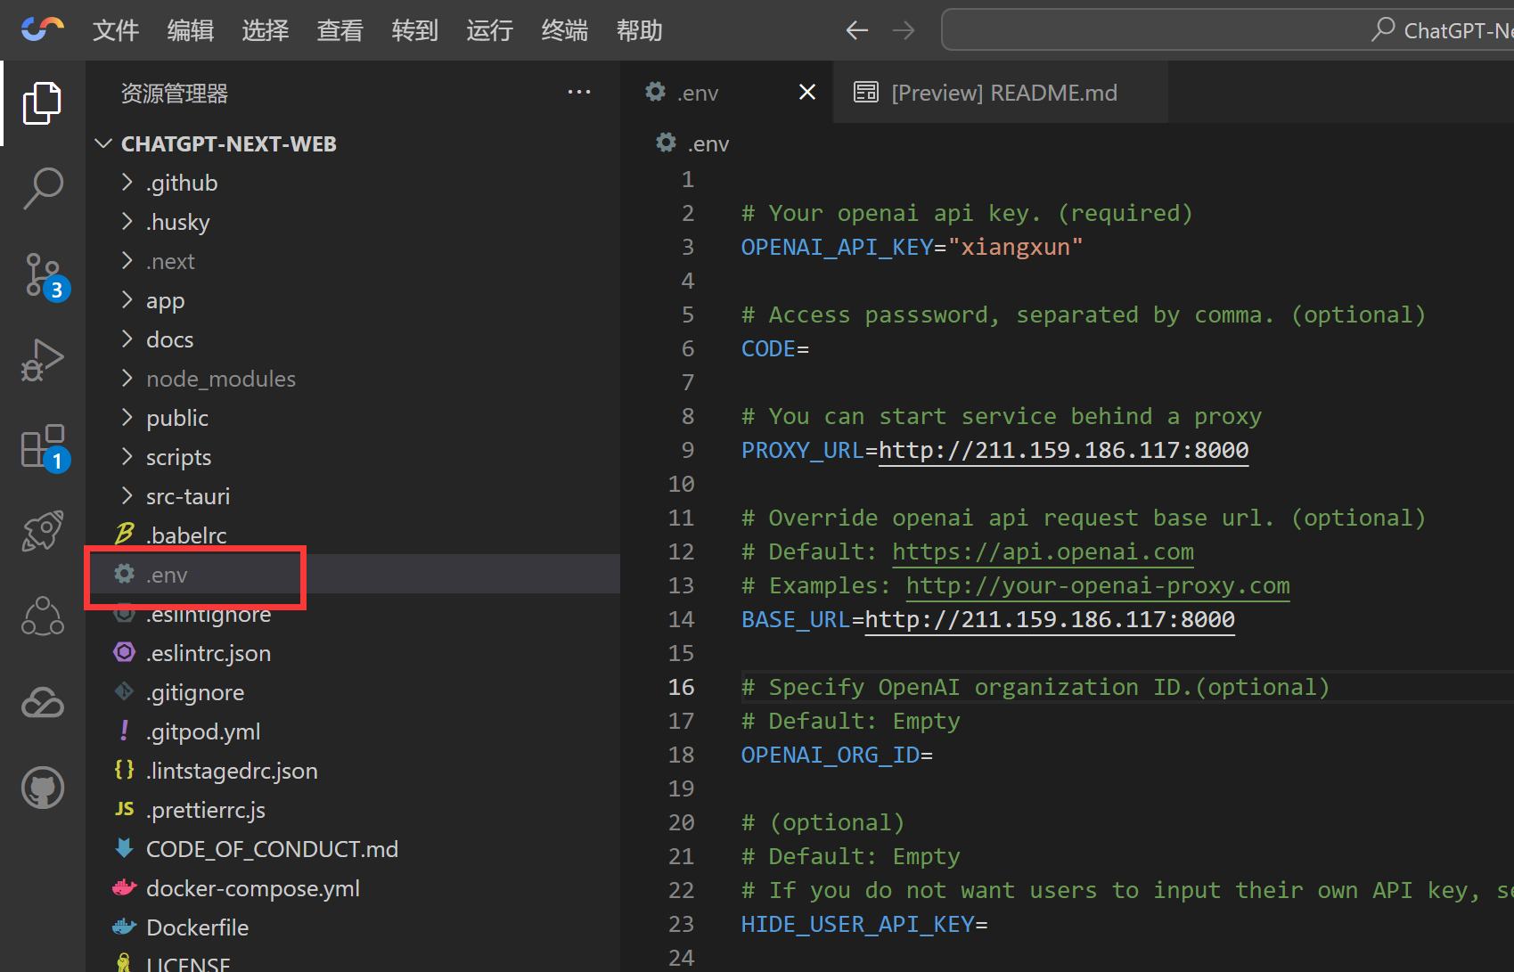Image resolution: width=1514 pixels, height=972 pixels.
Task: Click the .env breadcrumb label
Action: (708, 143)
